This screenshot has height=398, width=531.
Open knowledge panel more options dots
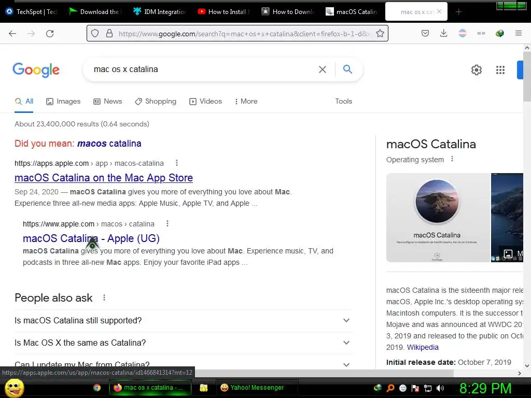pyautogui.click(x=452, y=159)
